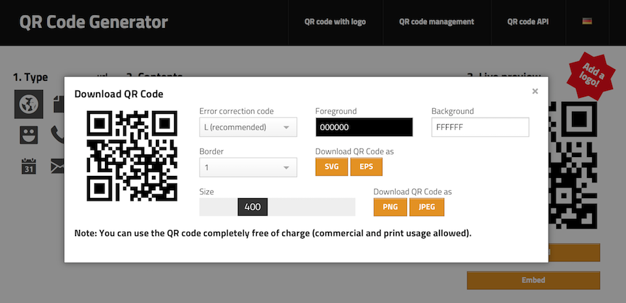This screenshot has width=626, height=303.
Task: Select the calendar event type icon
Action: pyautogui.click(x=29, y=166)
